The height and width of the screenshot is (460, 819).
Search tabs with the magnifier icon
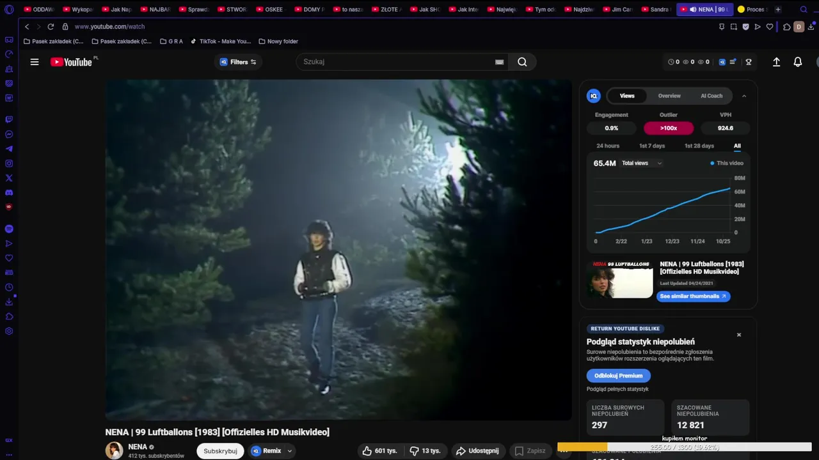(804, 10)
